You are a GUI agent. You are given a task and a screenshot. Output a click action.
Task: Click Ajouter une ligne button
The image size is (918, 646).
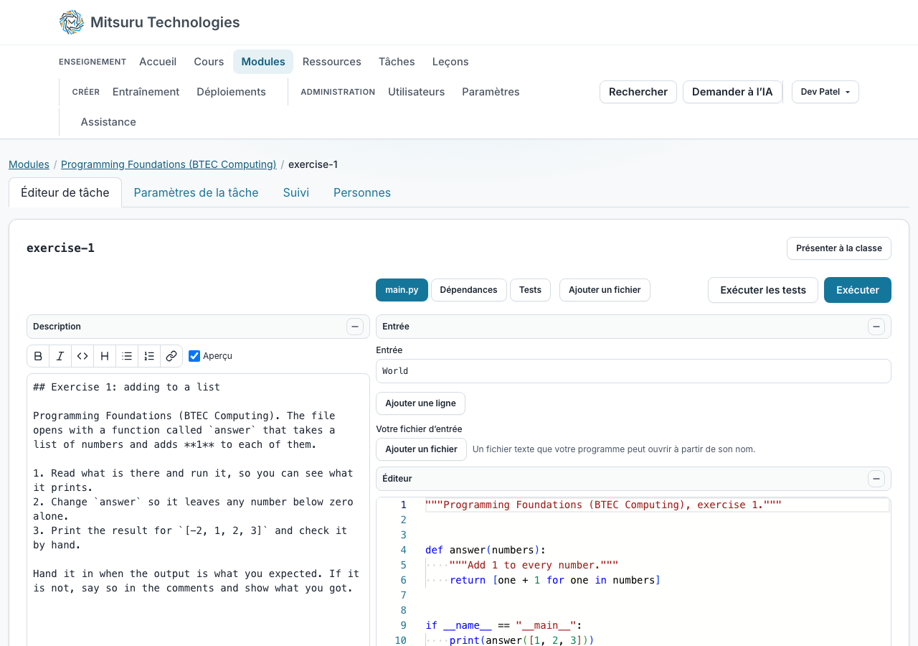pos(420,403)
